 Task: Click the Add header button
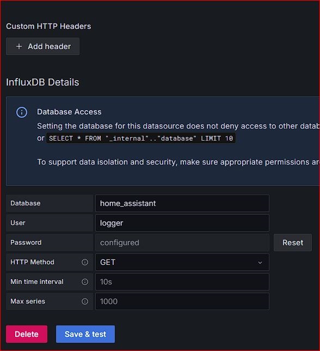(x=42, y=46)
